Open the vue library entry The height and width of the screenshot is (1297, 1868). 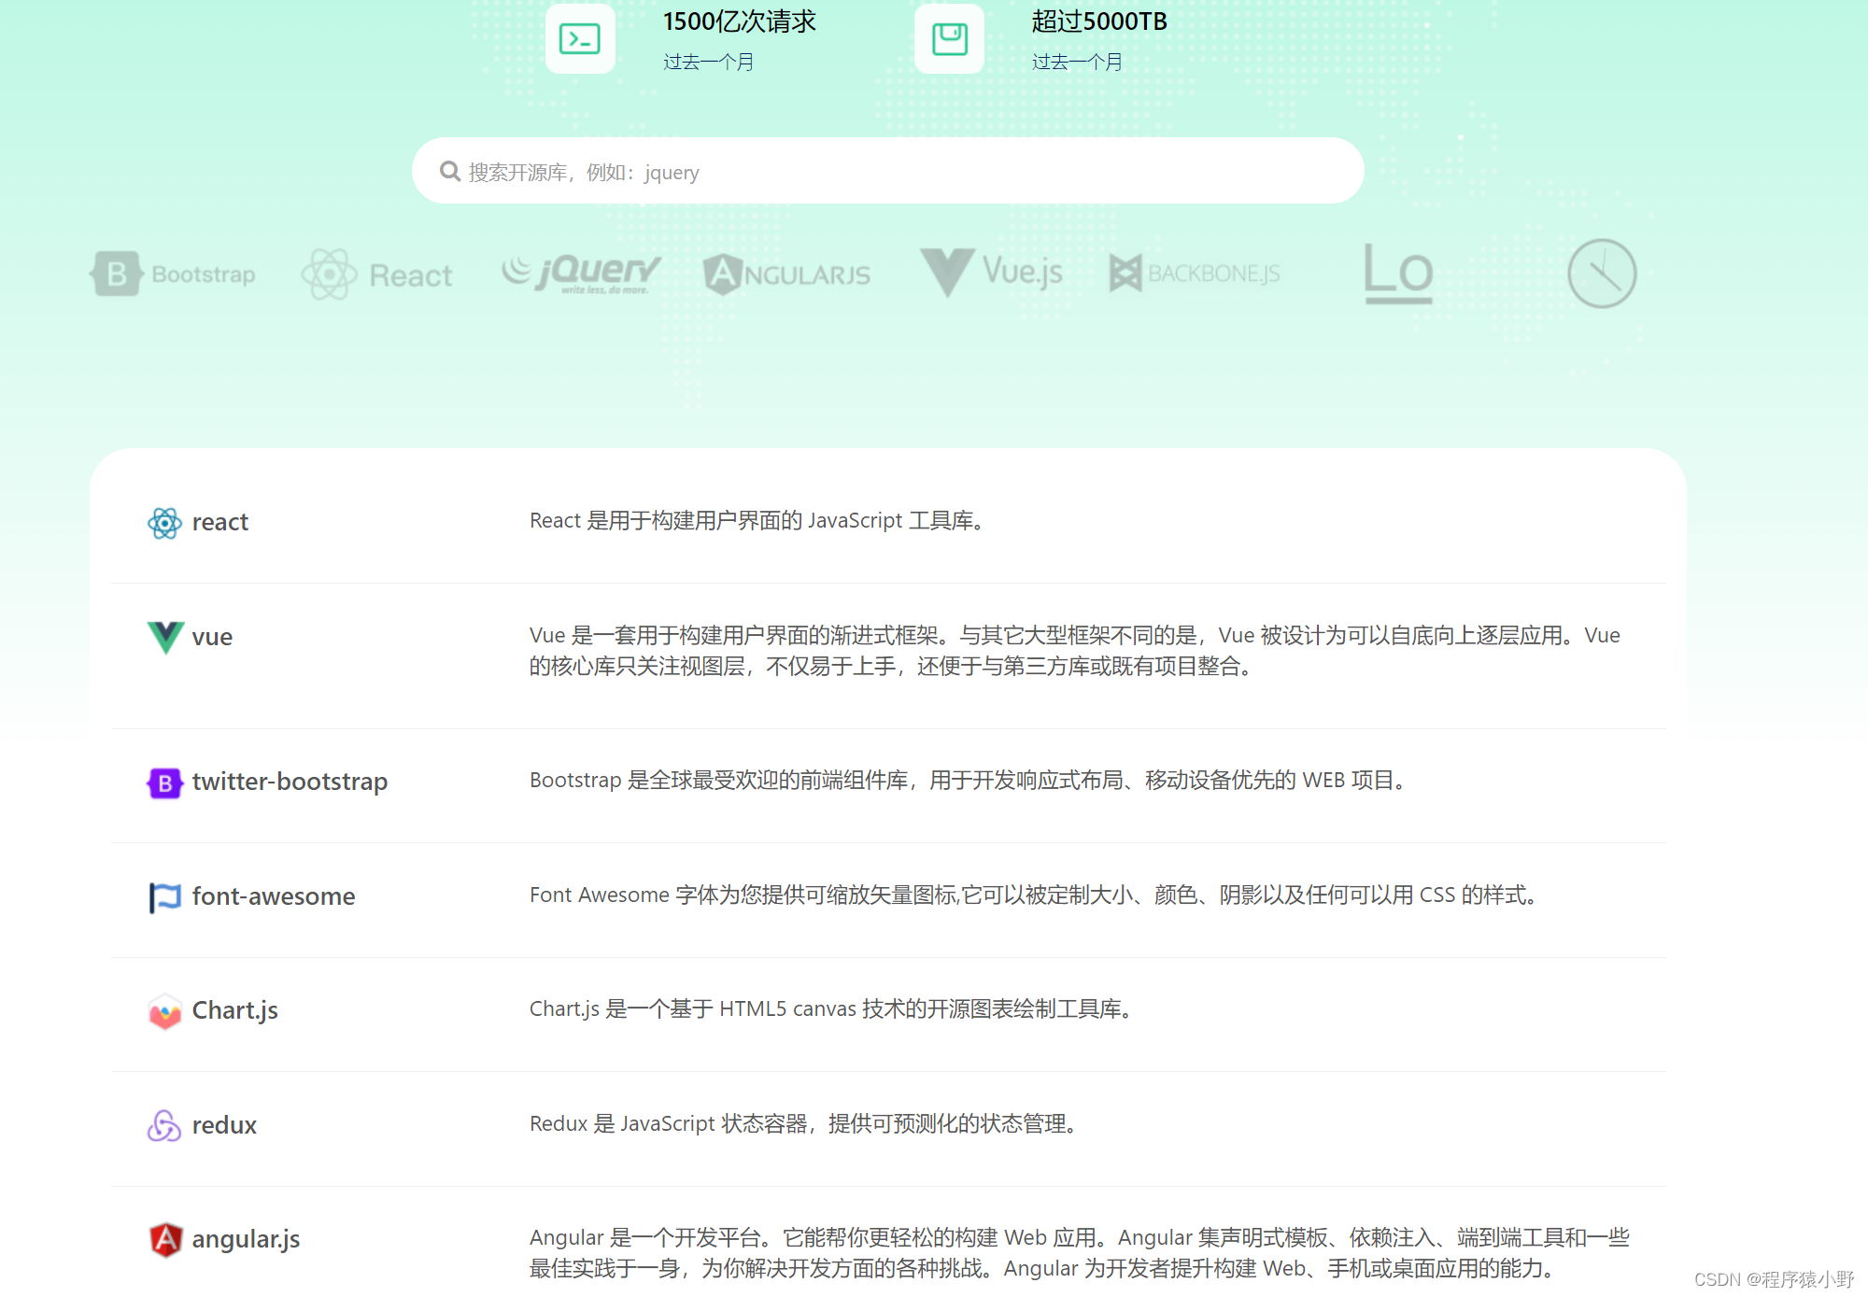(212, 637)
